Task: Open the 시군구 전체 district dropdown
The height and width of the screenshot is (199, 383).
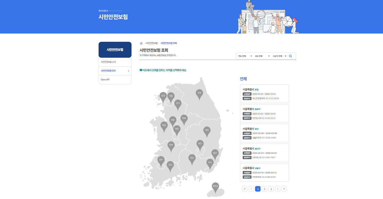Action: (x=279, y=56)
